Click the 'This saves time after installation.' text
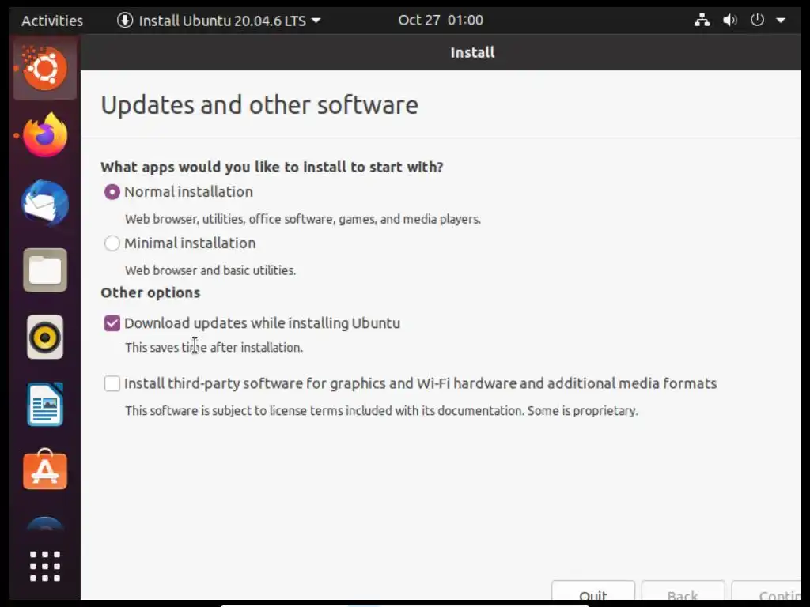This screenshot has height=607, width=810. 214,348
